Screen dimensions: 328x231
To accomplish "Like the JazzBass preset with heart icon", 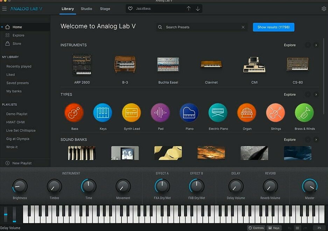I will tap(130, 8).
